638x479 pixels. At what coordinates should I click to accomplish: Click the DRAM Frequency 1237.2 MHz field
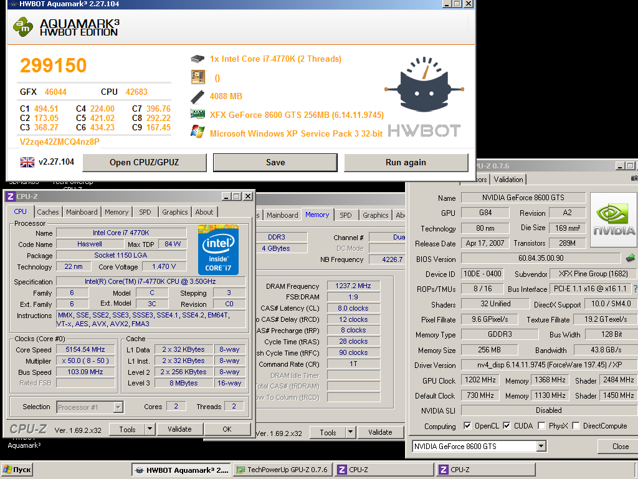point(353,286)
